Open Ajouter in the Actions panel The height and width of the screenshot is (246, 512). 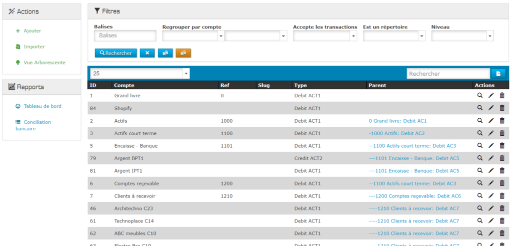[32, 31]
